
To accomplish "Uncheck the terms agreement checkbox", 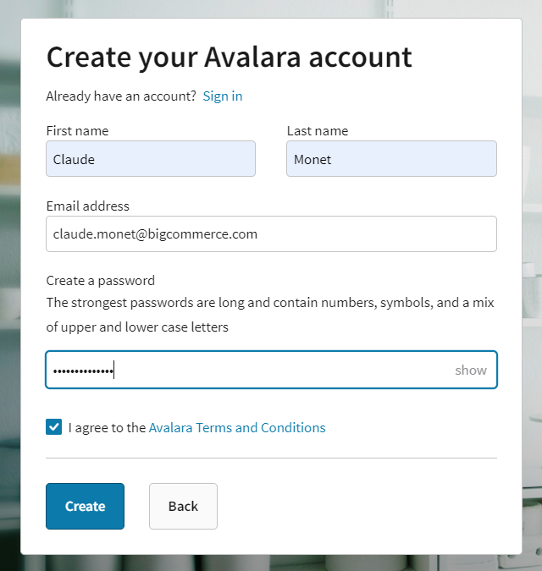I will (x=53, y=427).
